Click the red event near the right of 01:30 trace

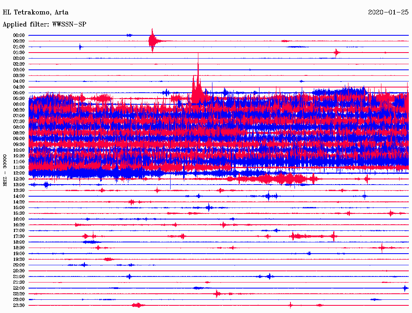pos(336,53)
